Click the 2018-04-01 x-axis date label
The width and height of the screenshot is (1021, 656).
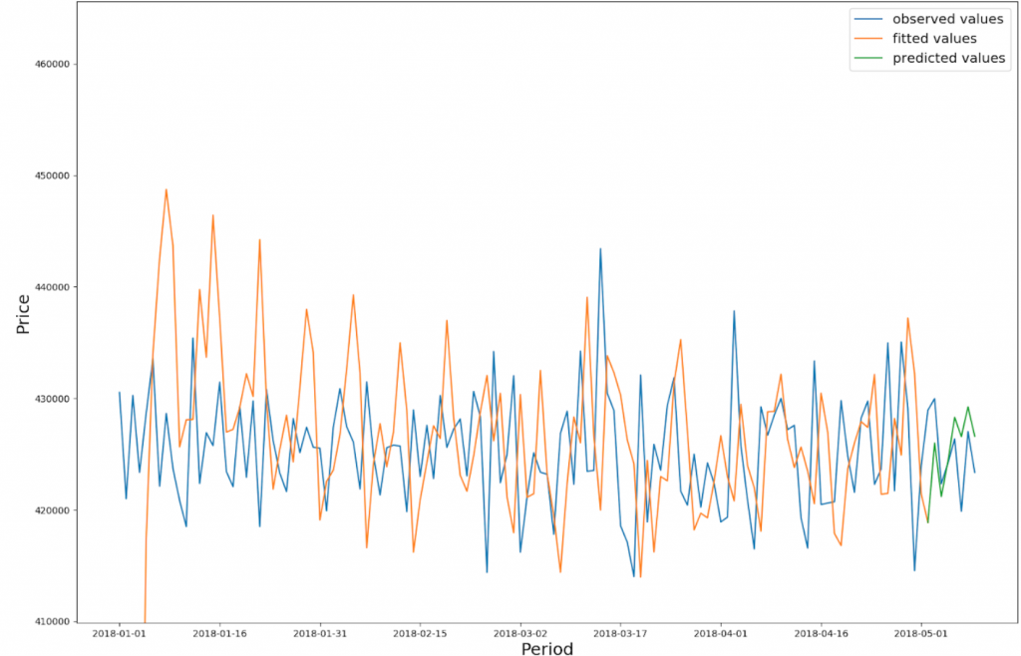[721, 632]
